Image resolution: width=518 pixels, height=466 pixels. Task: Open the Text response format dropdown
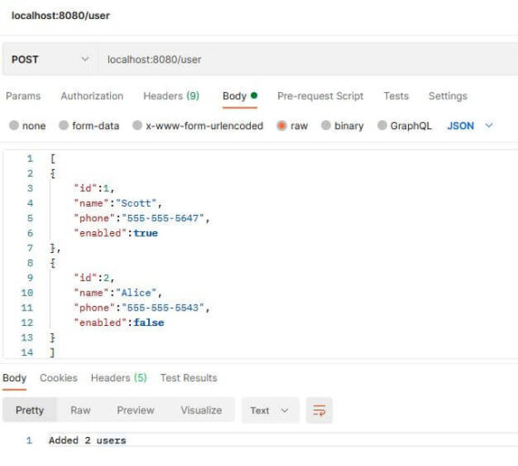pos(270,410)
